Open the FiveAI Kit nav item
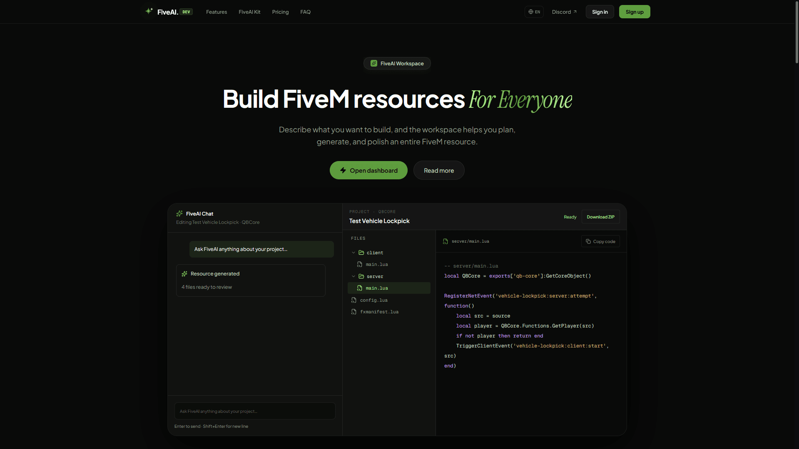The height and width of the screenshot is (449, 799). coord(249,12)
